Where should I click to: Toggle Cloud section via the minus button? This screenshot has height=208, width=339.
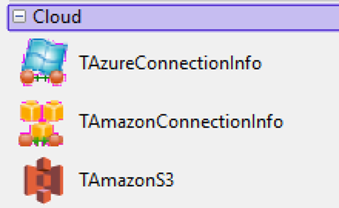[19, 16]
